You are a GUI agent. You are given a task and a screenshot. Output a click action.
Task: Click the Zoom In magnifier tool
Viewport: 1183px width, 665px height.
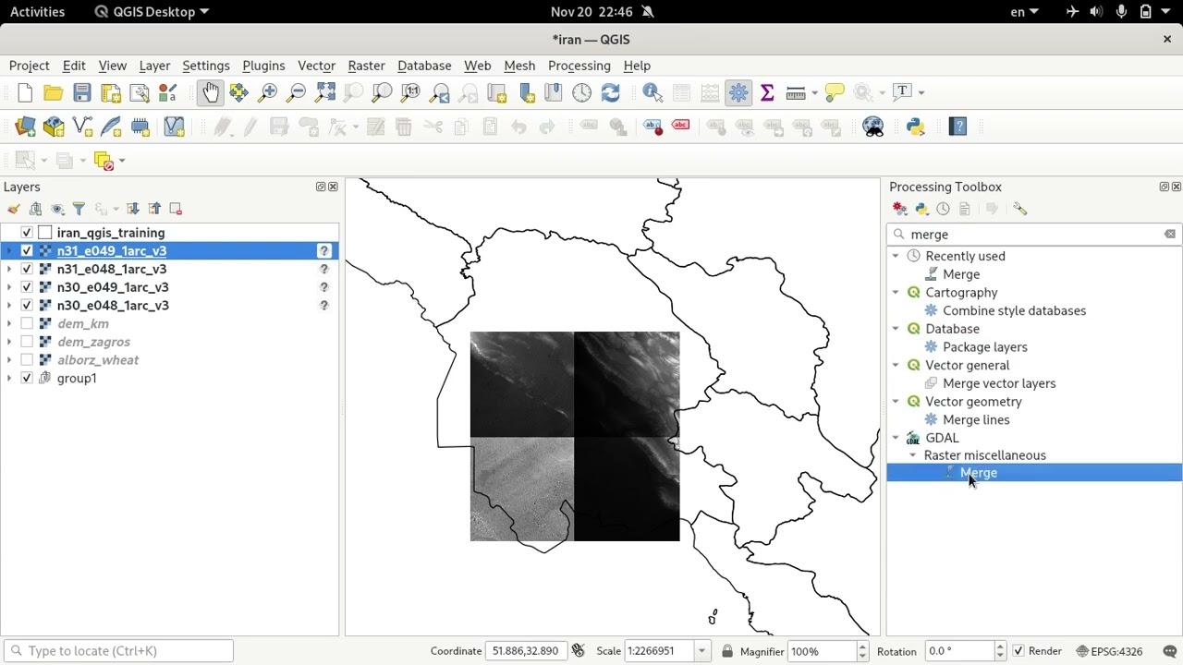point(268,92)
